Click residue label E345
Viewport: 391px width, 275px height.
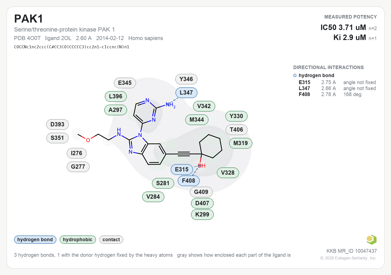(x=125, y=83)
